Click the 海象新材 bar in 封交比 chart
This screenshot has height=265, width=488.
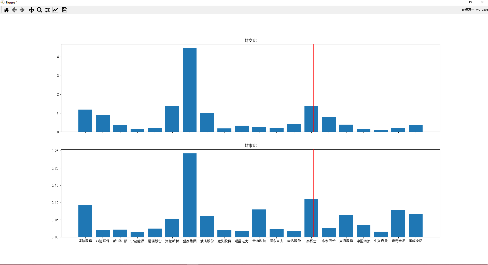point(172,119)
